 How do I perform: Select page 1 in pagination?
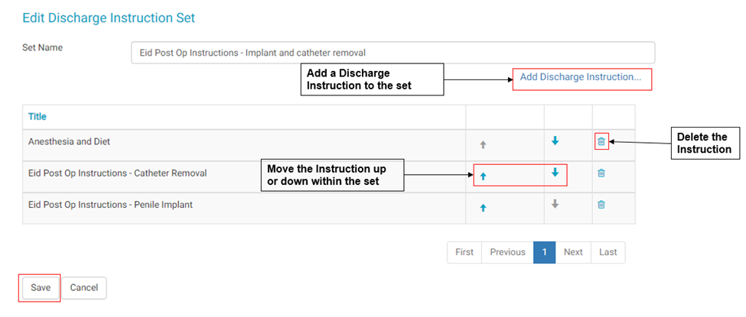[x=544, y=252]
